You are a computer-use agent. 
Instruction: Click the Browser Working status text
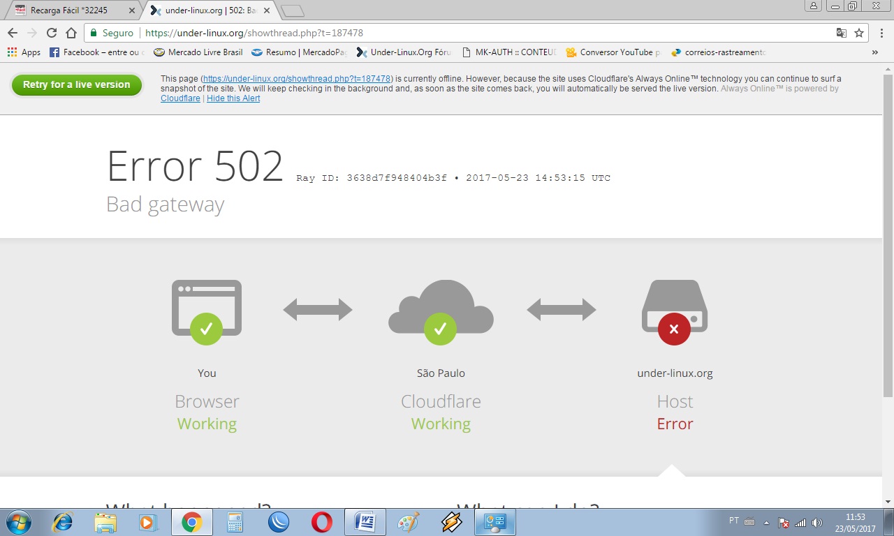tap(207, 424)
